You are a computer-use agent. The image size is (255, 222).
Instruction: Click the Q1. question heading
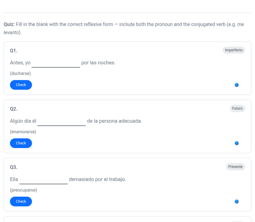click(x=14, y=51)
